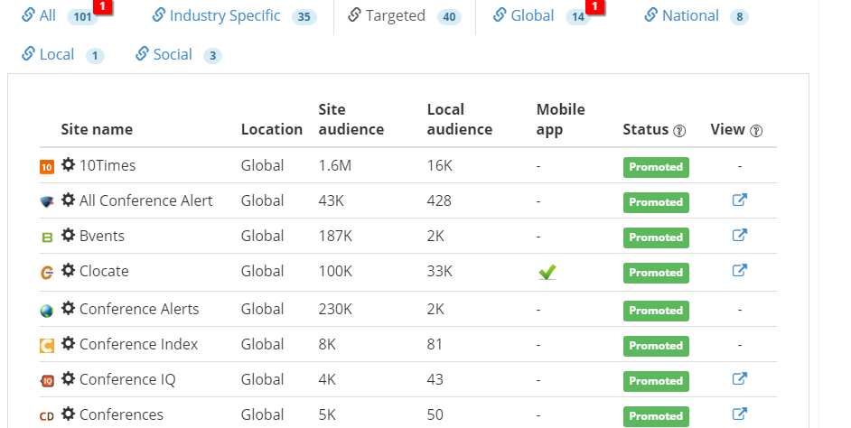This screenshot has height=428, width=851.
Task: Click Promoted status for Clocate
Action: (x=656, y=273)
